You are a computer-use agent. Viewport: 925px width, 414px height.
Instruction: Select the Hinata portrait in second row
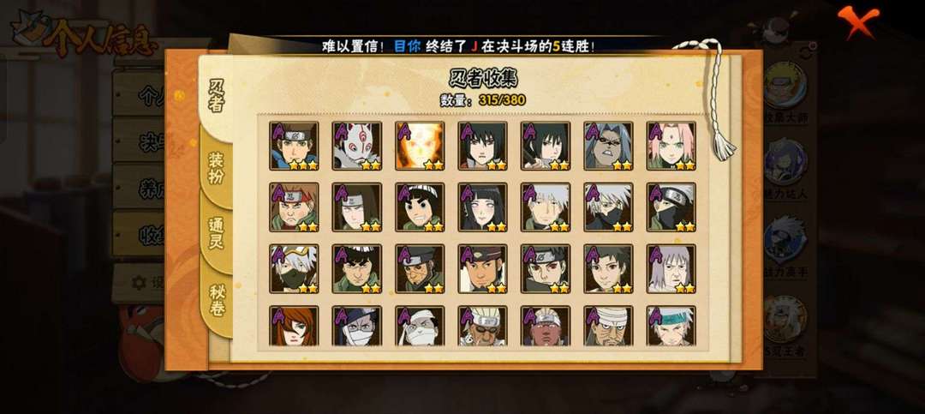point(482,207)
